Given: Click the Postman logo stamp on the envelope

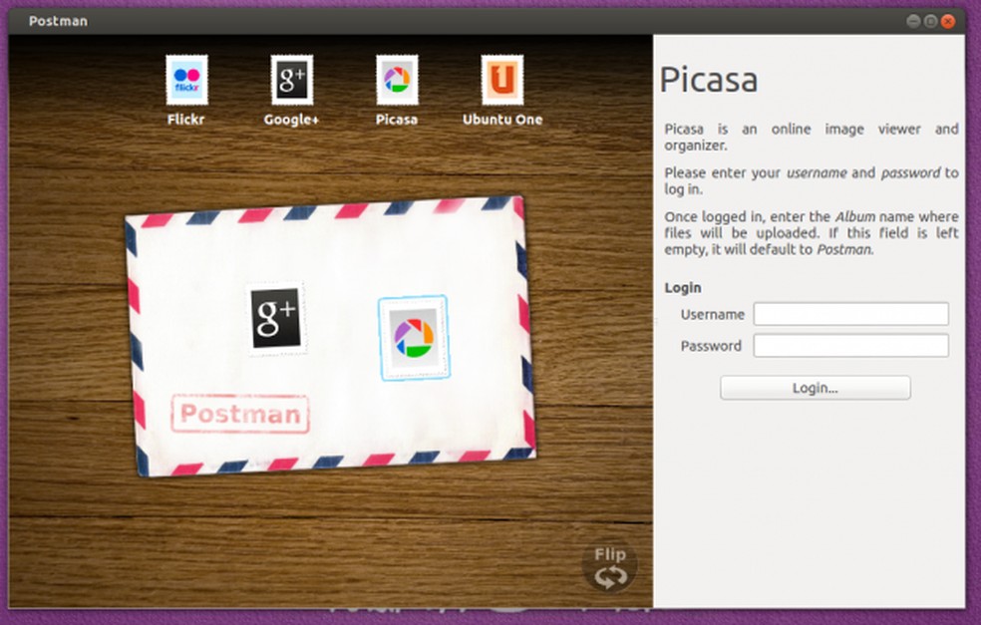Looking at the screenshot, I should pyautogui.click(x=241, y=415).
